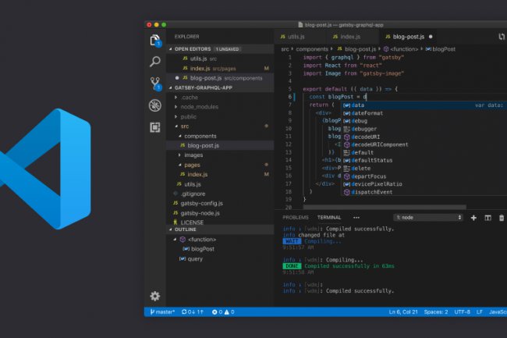
Task: Select 'decodeURIComponent' from the autocomplete list
Action: 379,144
